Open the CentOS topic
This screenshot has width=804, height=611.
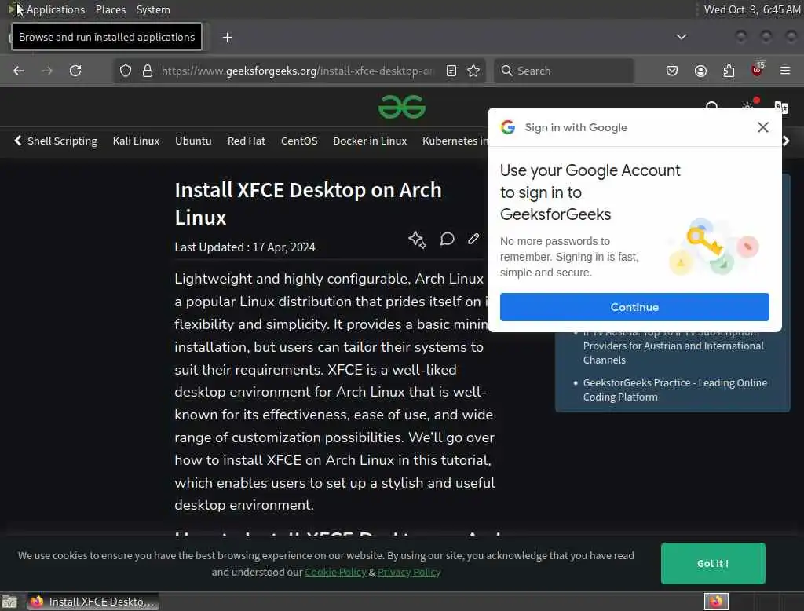299,141
